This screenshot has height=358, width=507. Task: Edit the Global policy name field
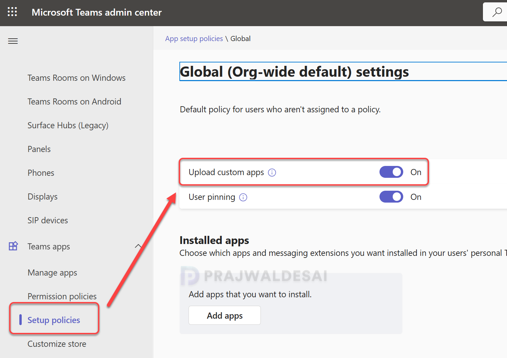click(x=343, y=72)
